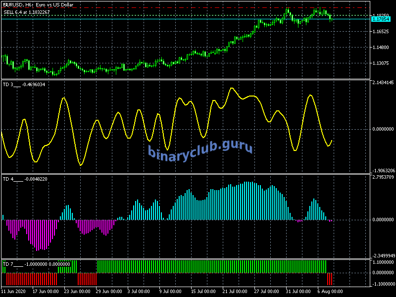
Task: Click the 6 Aug 00:00 date label
Action: coord(328,291)
